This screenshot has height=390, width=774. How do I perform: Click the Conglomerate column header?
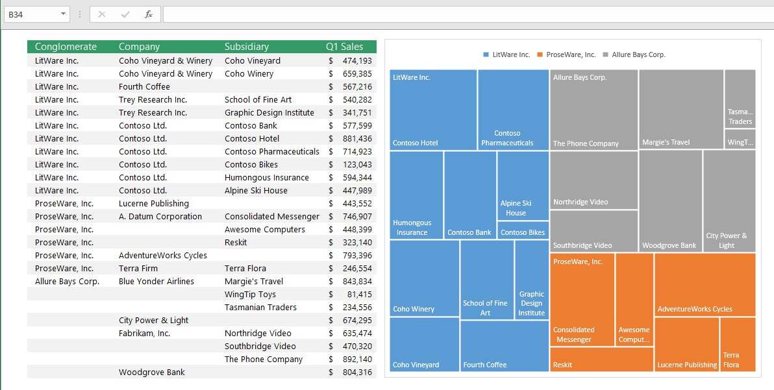tap(66, 47)
